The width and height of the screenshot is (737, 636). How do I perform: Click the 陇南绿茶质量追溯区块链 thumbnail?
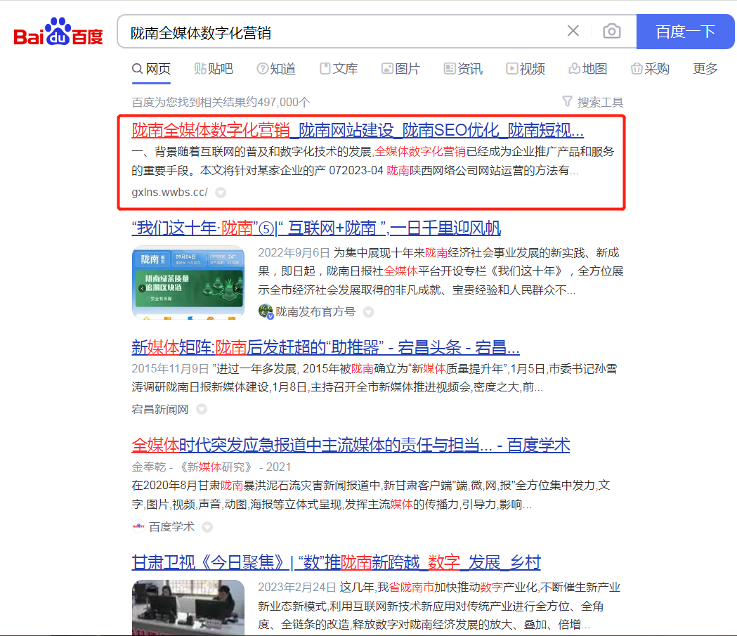pos(188,283)
